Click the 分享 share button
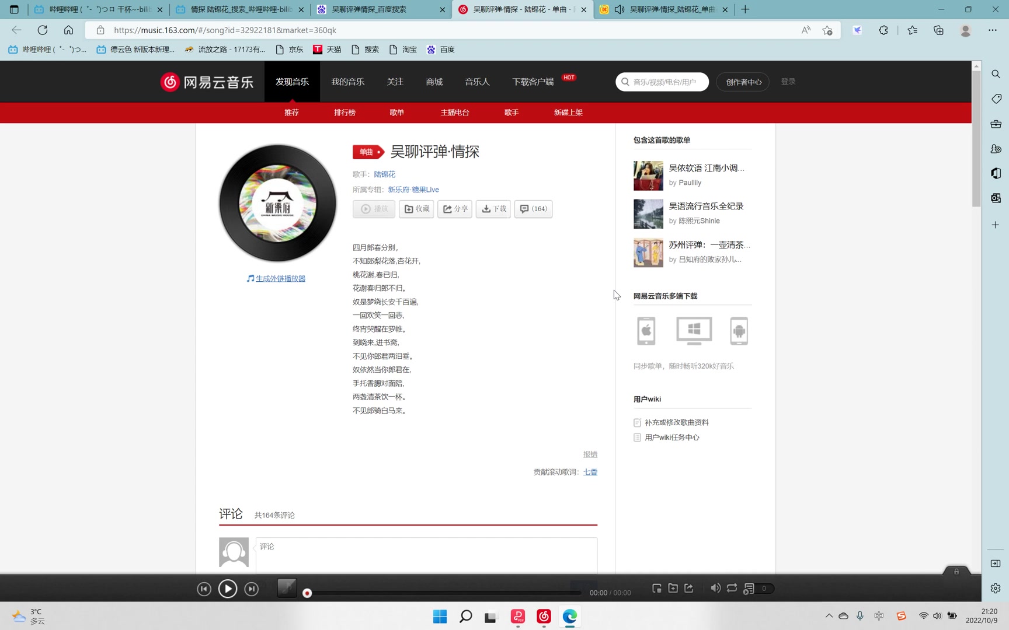 [455, 209]
